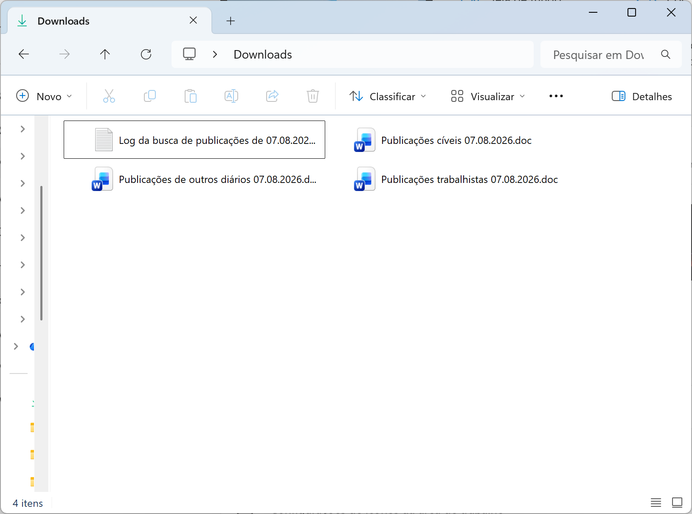Viewport: 692px width, 514px height.
Task: Go up one folder level
Action: point(105,54)
